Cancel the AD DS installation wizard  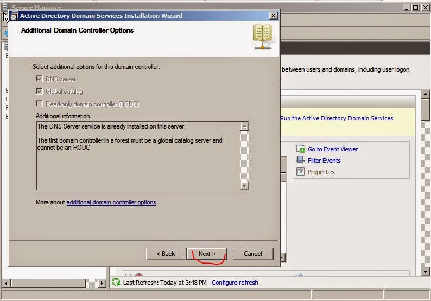(x=253, y=254)
